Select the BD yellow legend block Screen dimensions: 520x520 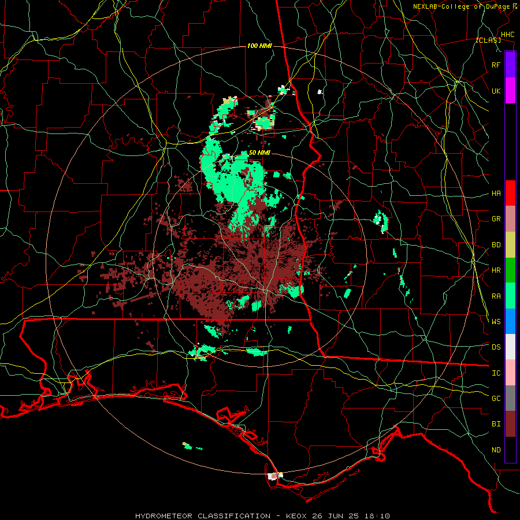(x=510, y=245)
